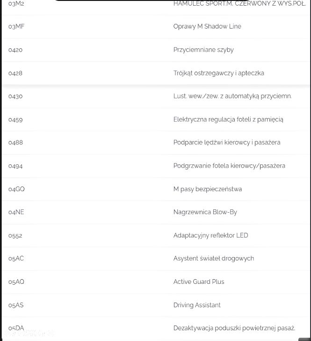Image resolution: width=311 pixels, height=341 pixels.
Task: Click 'Podgrzewanie fotela kierowcy/pasażera' entry
Action: (229, 166)
